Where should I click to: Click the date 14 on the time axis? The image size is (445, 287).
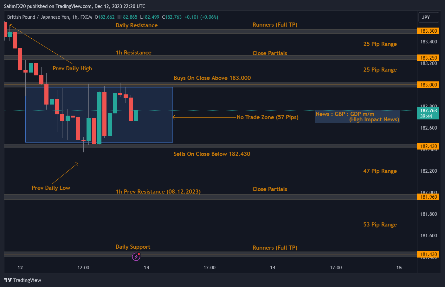[273, 268]
